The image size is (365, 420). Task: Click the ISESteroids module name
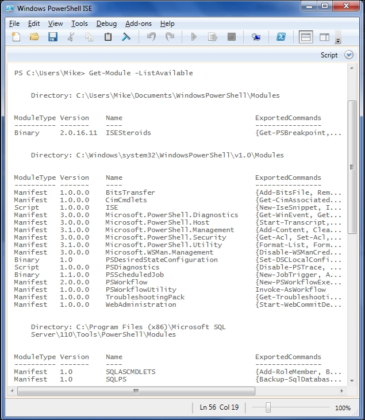128,133
